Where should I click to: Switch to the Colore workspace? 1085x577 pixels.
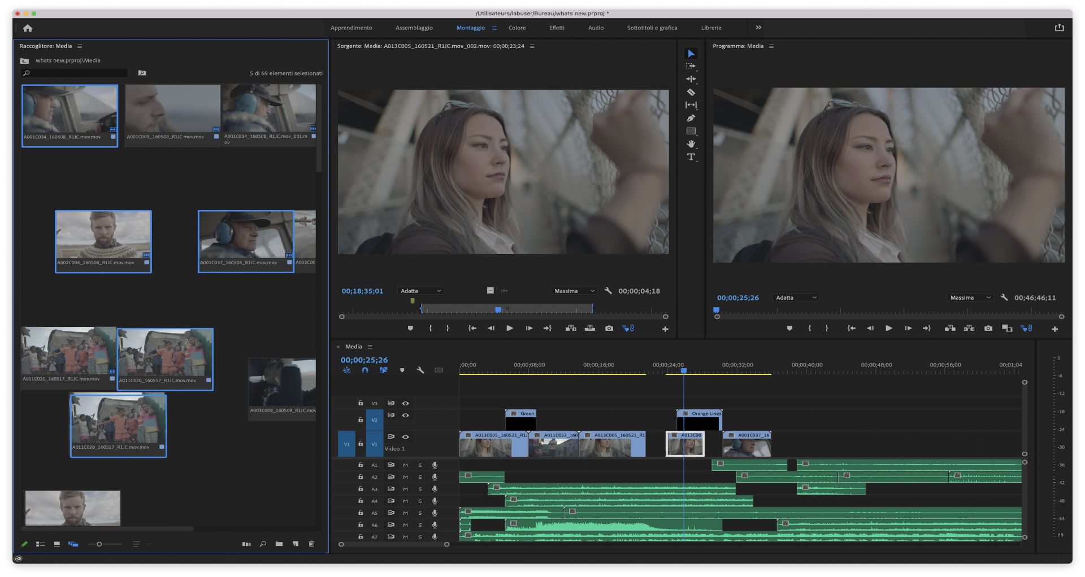coord(517,27)
